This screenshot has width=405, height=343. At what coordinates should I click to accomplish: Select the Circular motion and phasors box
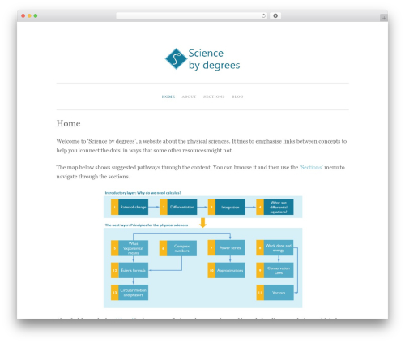click(x=130, y=293)
